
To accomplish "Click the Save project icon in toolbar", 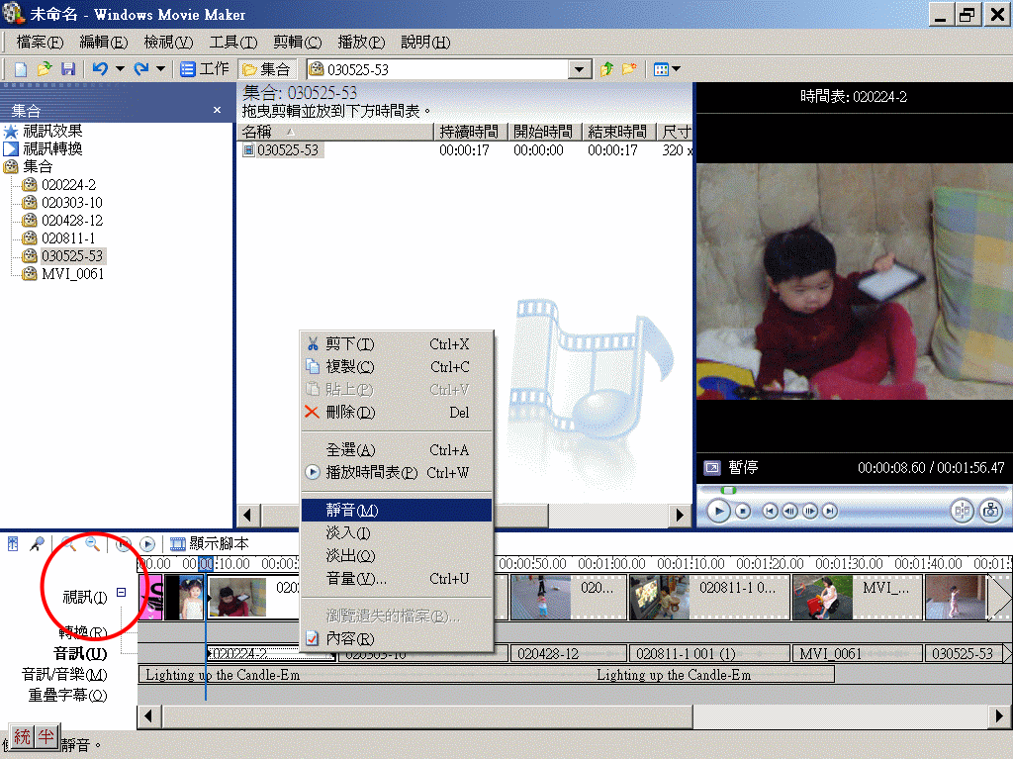I will (x=68, y=69).
